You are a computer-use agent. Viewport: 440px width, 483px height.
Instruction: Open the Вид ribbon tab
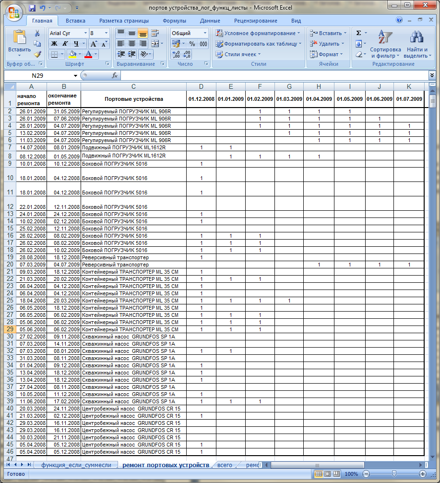point(296,21)
